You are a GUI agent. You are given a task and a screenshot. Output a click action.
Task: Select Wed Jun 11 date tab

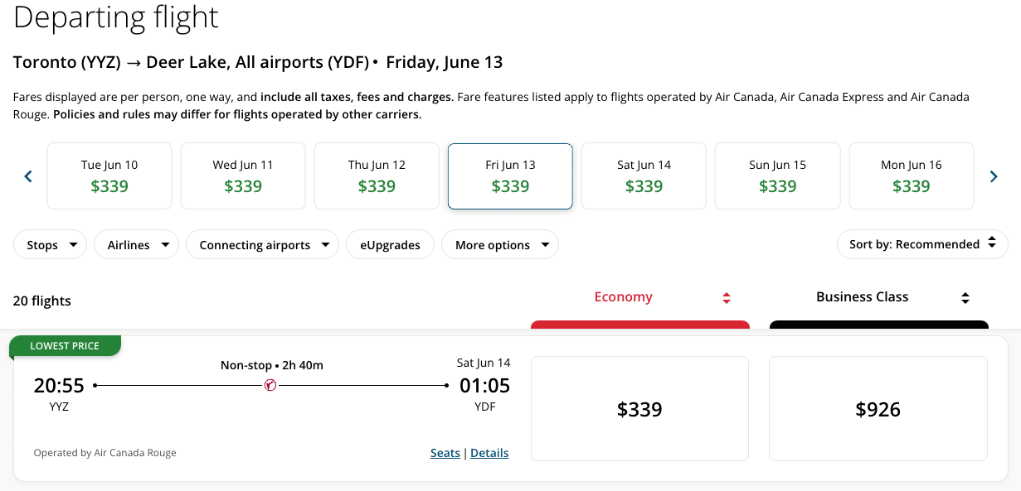click(x=243, y=176)
